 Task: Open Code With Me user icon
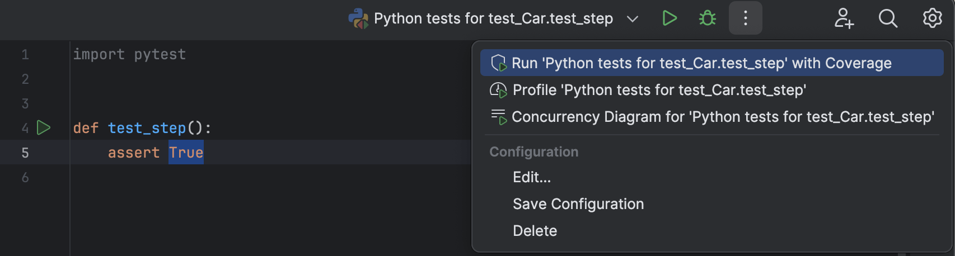point(844,18)
